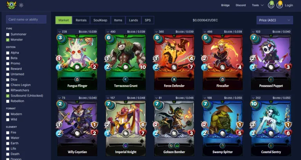Screen dimensions: 301x160
Task: Switch to the Rentals tab
Action: point(81,20)
